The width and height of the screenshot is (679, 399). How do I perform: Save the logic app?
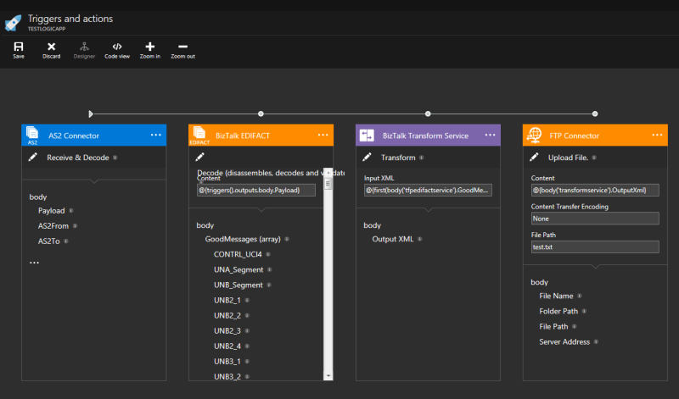[19, 50]
